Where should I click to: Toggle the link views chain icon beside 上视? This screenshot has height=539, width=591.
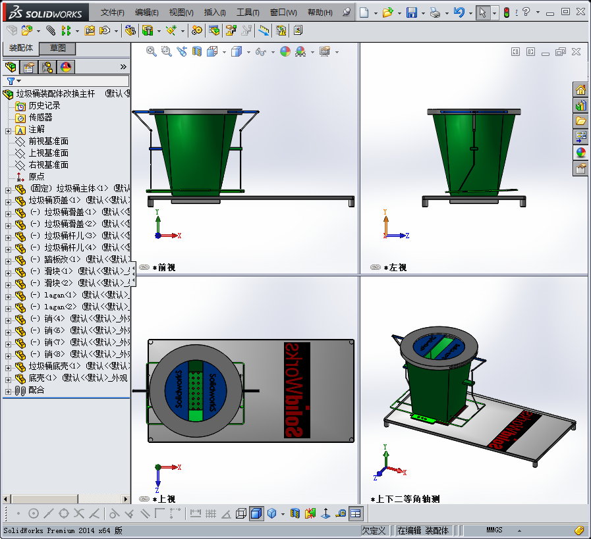click(144, 499)
